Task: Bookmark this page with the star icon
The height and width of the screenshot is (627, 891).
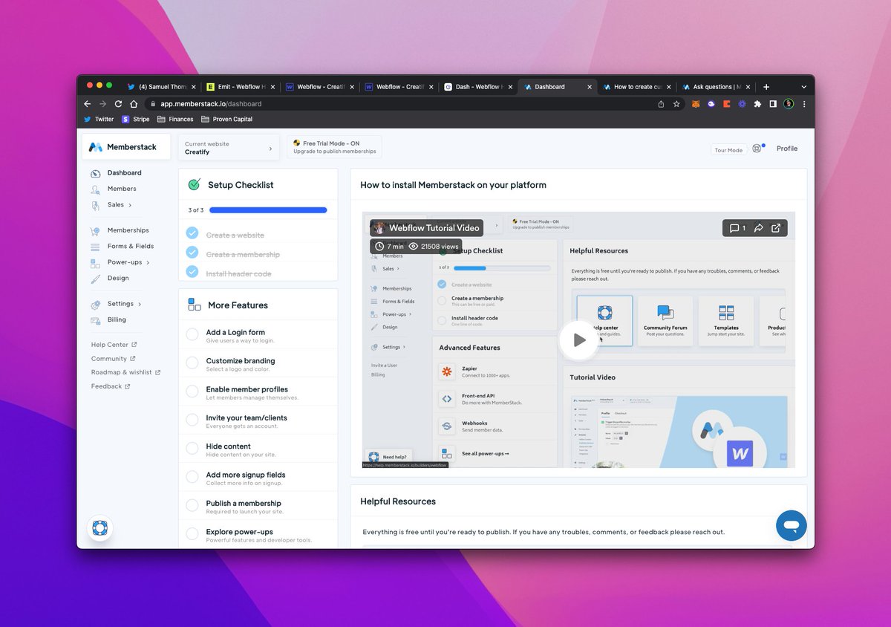Action: click(676, 104)
